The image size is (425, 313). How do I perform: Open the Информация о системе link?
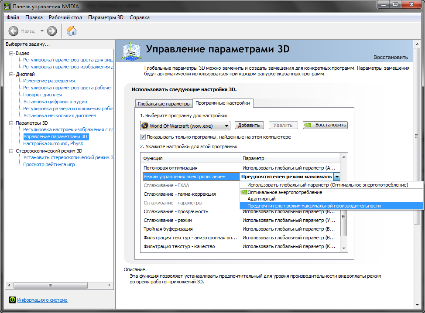tap(42, 300)
